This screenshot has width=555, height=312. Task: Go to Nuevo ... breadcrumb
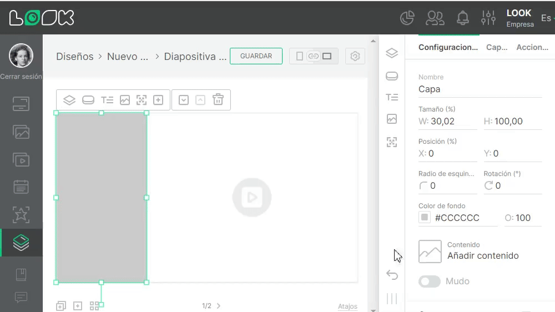(128, 56)
